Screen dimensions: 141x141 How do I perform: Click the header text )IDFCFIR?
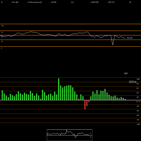(94, 2)
